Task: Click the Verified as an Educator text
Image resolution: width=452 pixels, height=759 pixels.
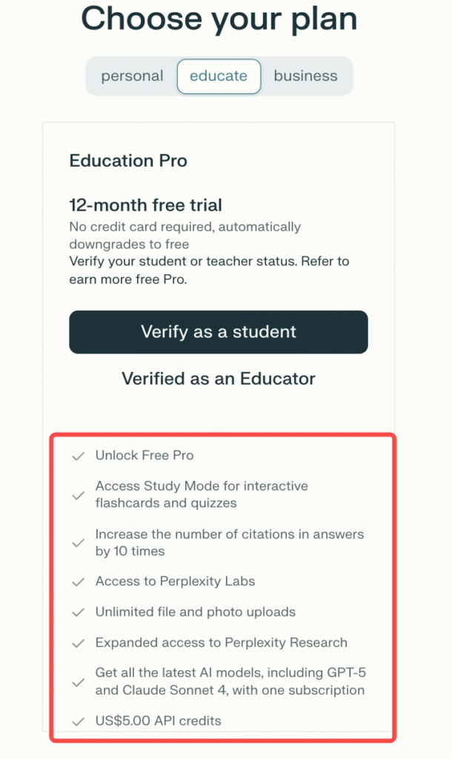Action: click(219, 379)
